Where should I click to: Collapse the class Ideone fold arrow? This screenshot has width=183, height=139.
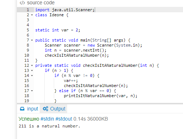click(32, 15)
